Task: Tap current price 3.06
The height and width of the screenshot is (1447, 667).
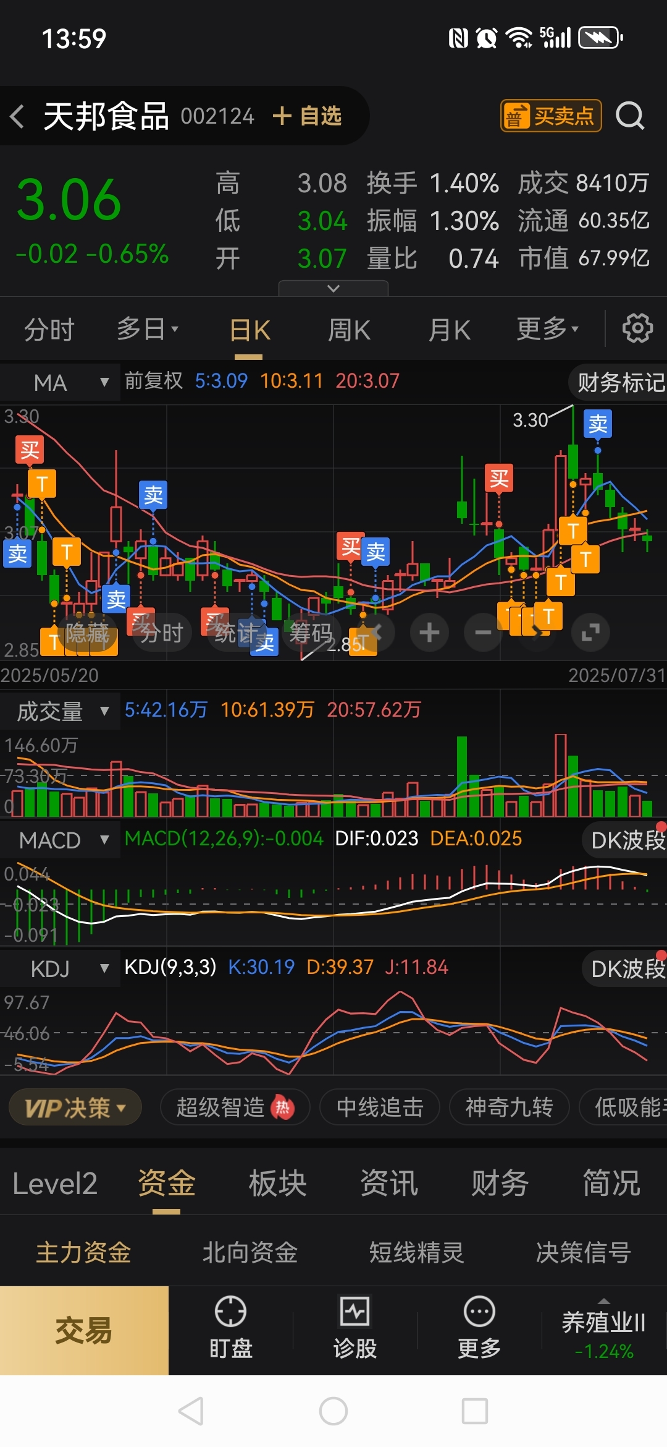Action: [x=69, y=199]
